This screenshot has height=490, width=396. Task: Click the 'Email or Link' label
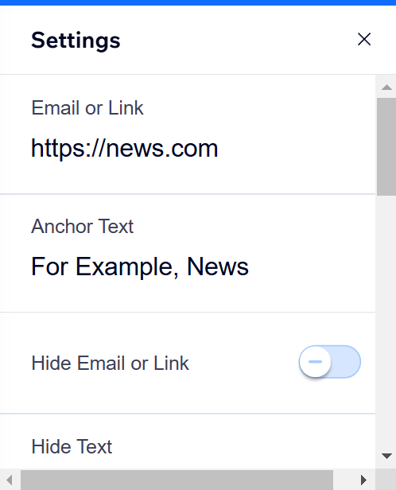click(87, 108)
